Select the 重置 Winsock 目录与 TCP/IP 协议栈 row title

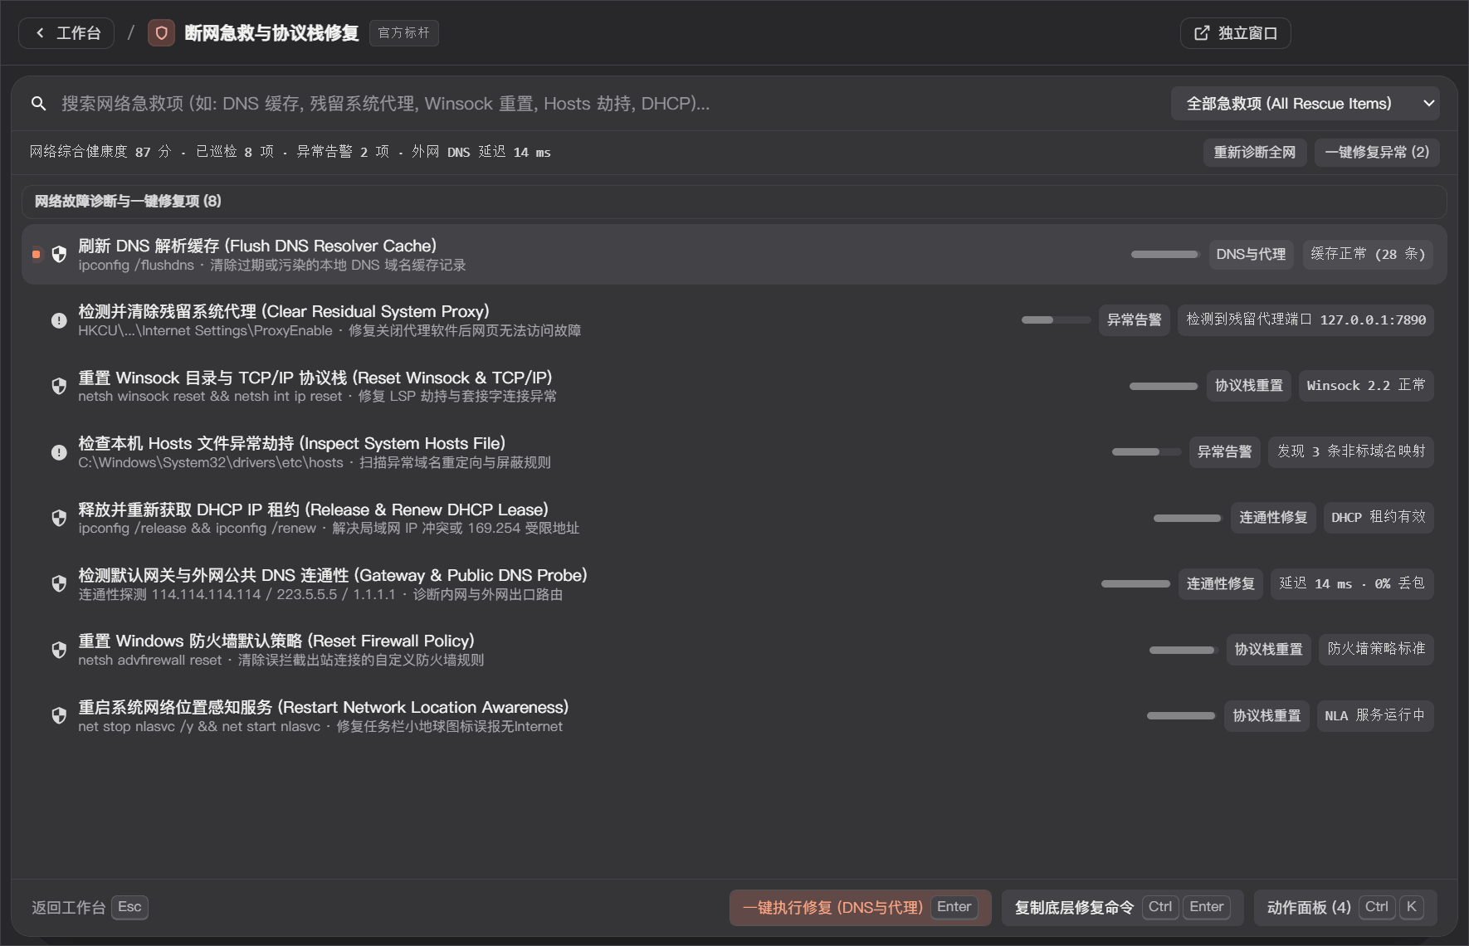click(315, 378)
